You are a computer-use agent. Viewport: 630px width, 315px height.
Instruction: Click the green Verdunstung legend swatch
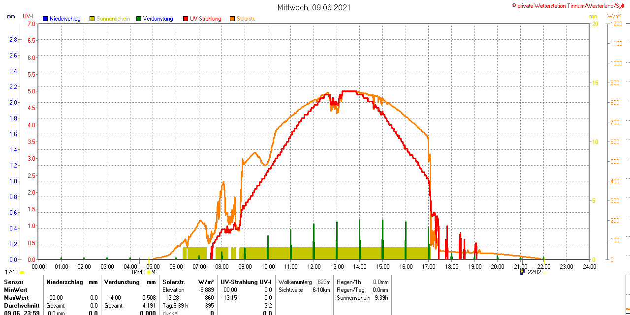pos(139,19)
